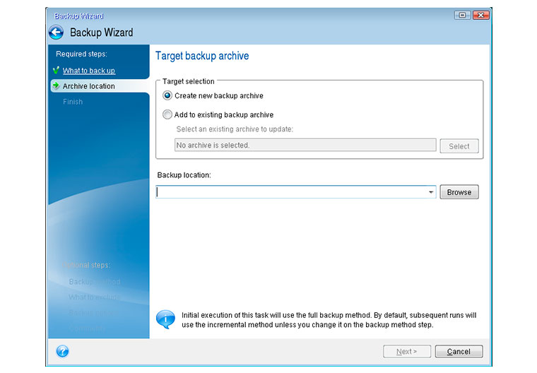Close the Backup Wizard window
Image resolution: width=537 pixels, height=373 pixels.
click(x=481, y=15)
